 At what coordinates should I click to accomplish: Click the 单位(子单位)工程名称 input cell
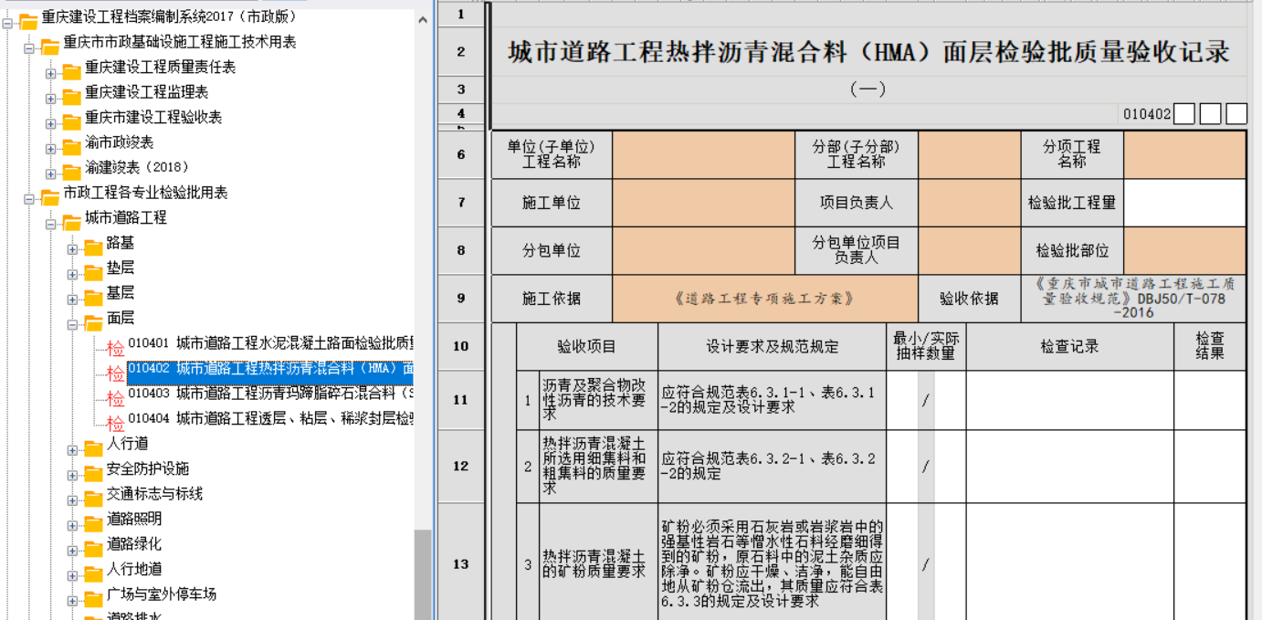tap(703, 154)
